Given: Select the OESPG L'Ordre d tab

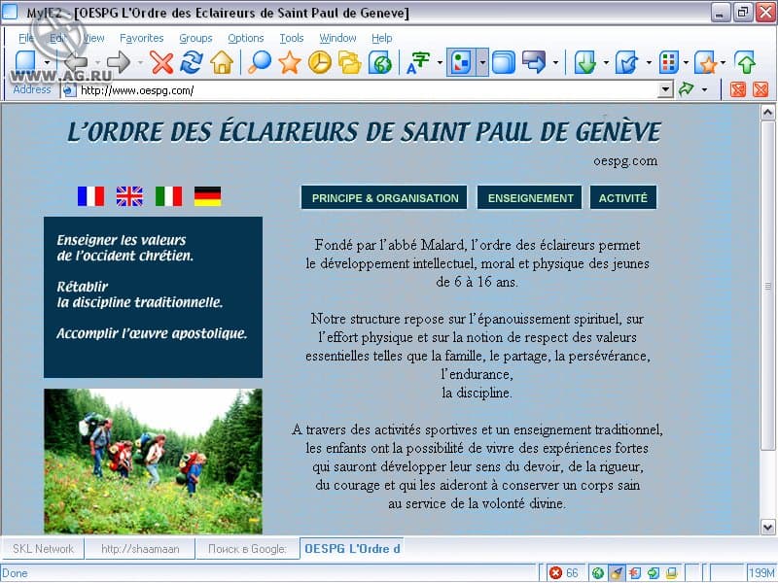Looking at the screenshot, I should pyautogui.click(x=352, y=549).
